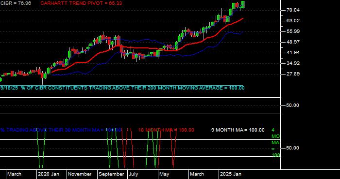340x179 pixels.
Task: Click the 2020 Jan date marker
Action: coord(49,174)
